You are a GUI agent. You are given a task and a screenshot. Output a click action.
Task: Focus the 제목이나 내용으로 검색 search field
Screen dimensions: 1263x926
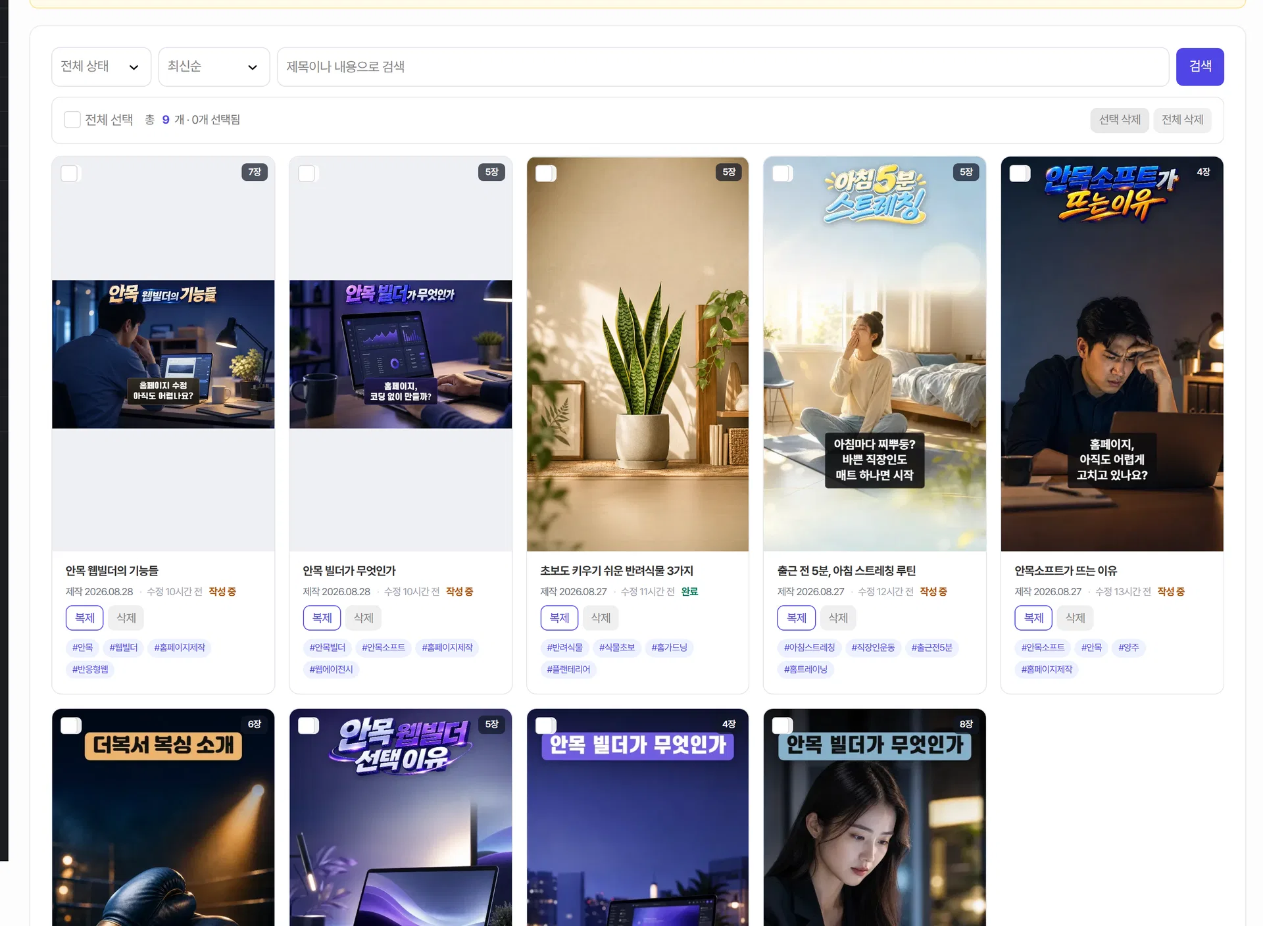723,66
